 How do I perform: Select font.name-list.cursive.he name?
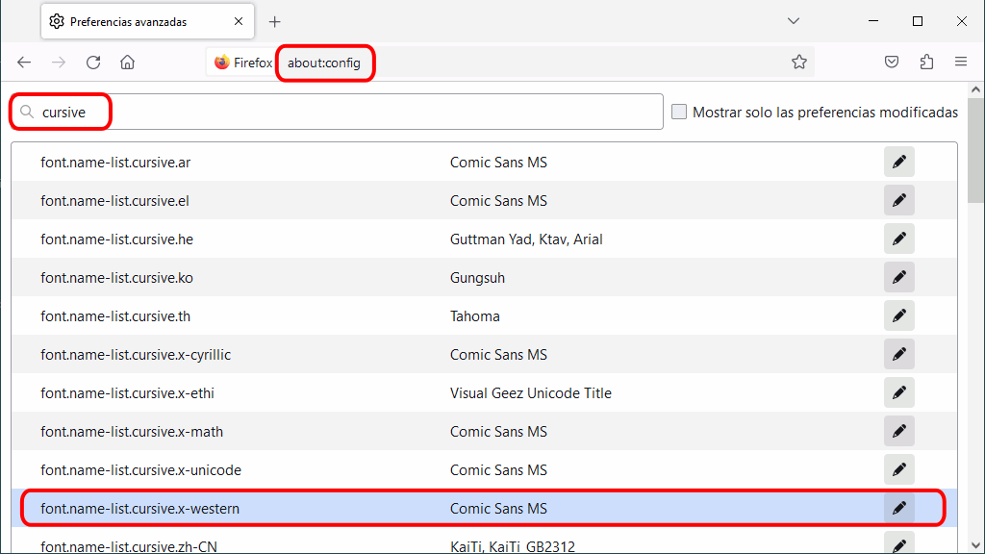tap(116, 239)
